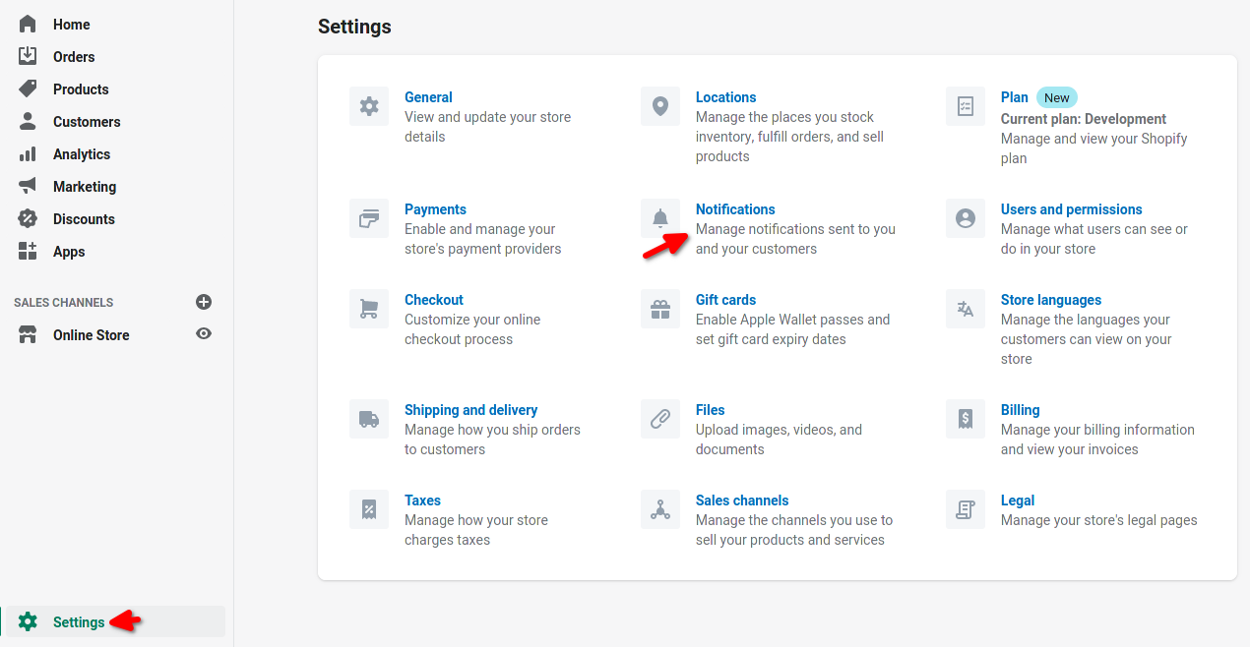Click the Apps grid icon

28,251
